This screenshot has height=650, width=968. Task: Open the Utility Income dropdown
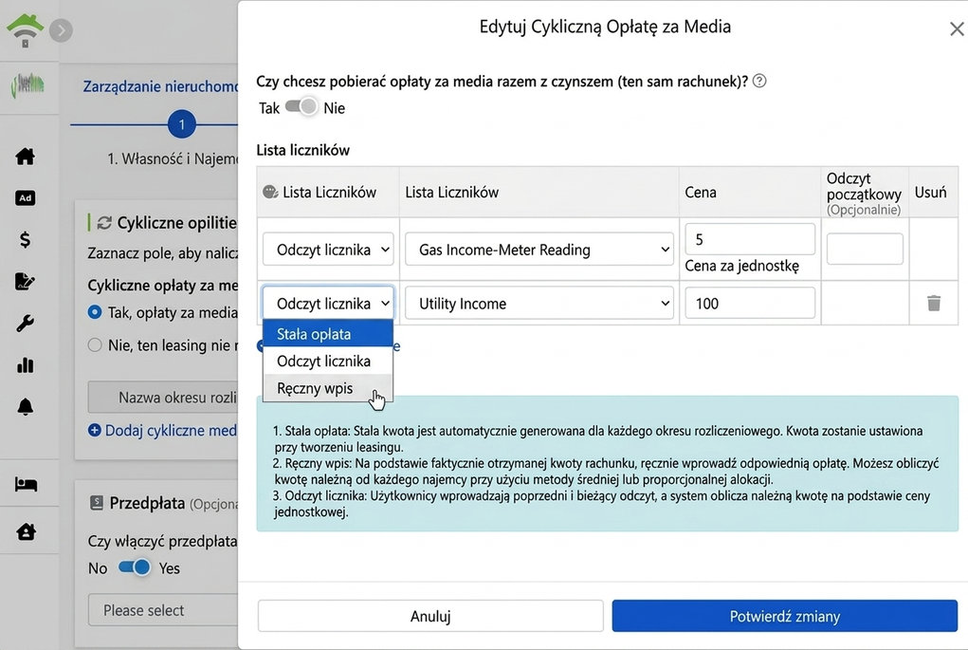[539, 303]
